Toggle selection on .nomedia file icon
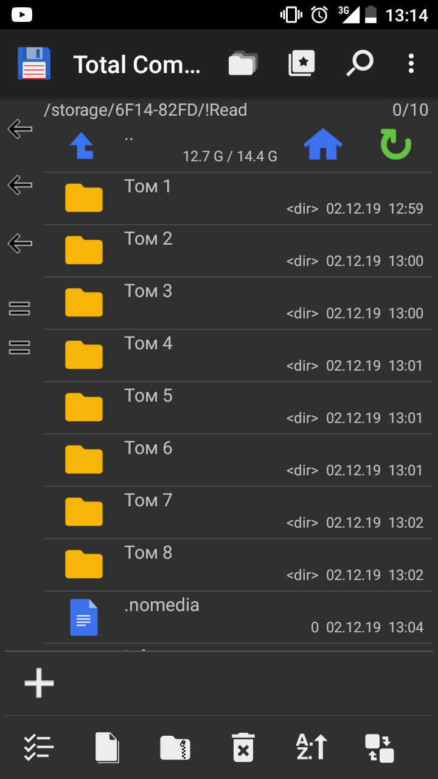Viewport: 438px width, 779px height. (84, 617)
